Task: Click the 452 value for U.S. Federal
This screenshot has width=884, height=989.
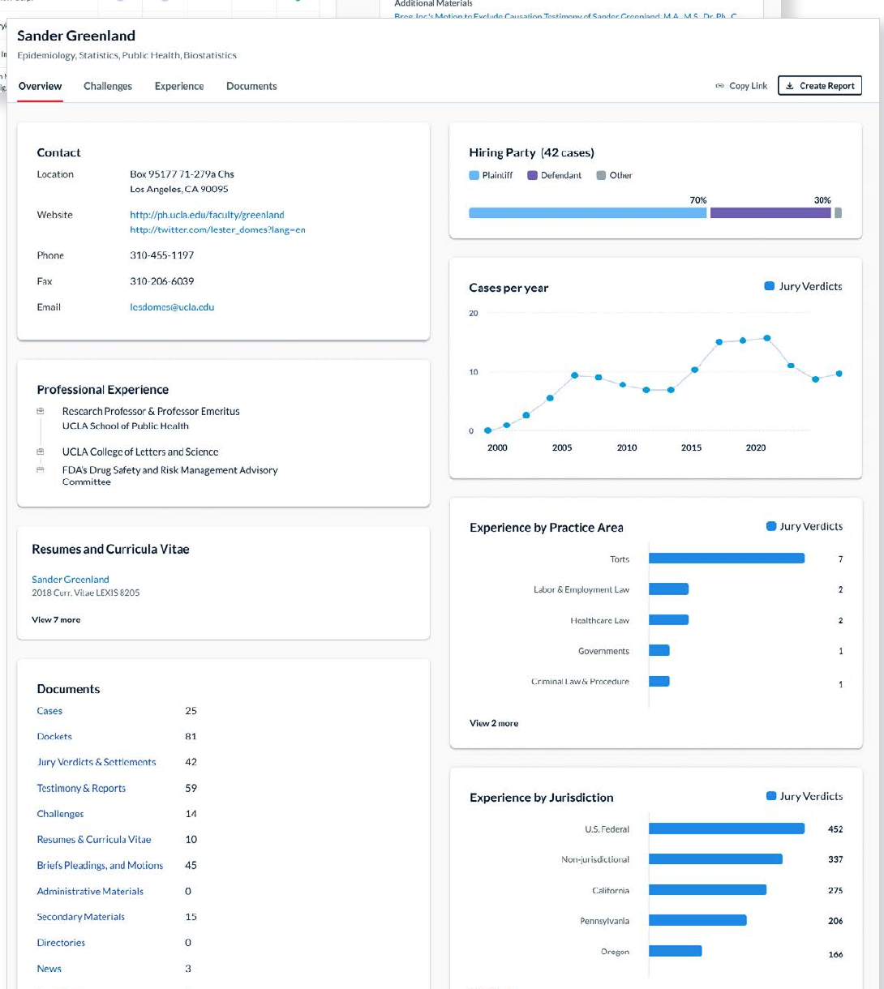Action: click(x=835, y=828)
